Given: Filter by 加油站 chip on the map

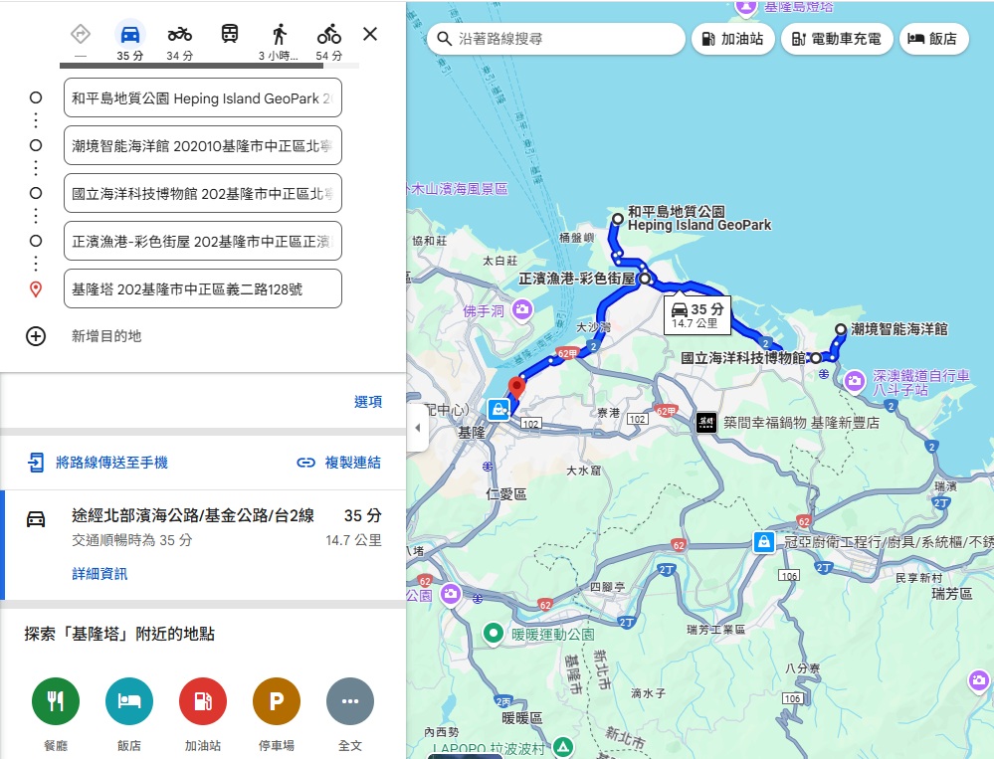Looking at the screenshot, I should coord(733,39).
